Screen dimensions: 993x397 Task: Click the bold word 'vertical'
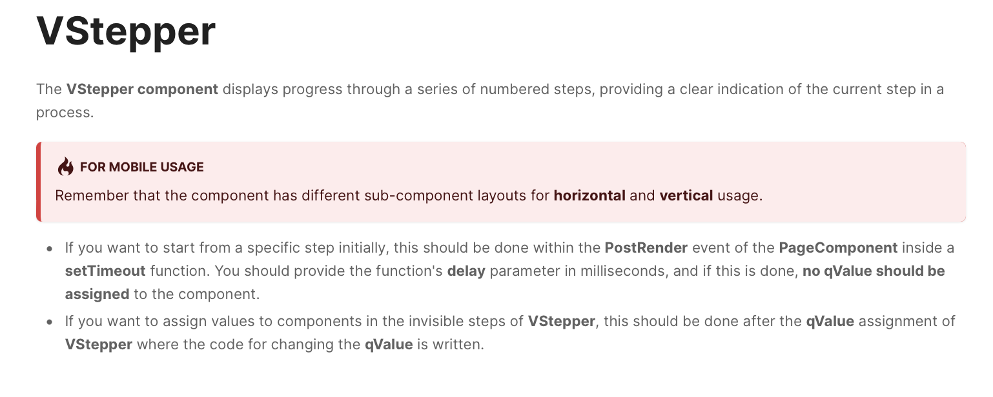(x=686, y=195)
